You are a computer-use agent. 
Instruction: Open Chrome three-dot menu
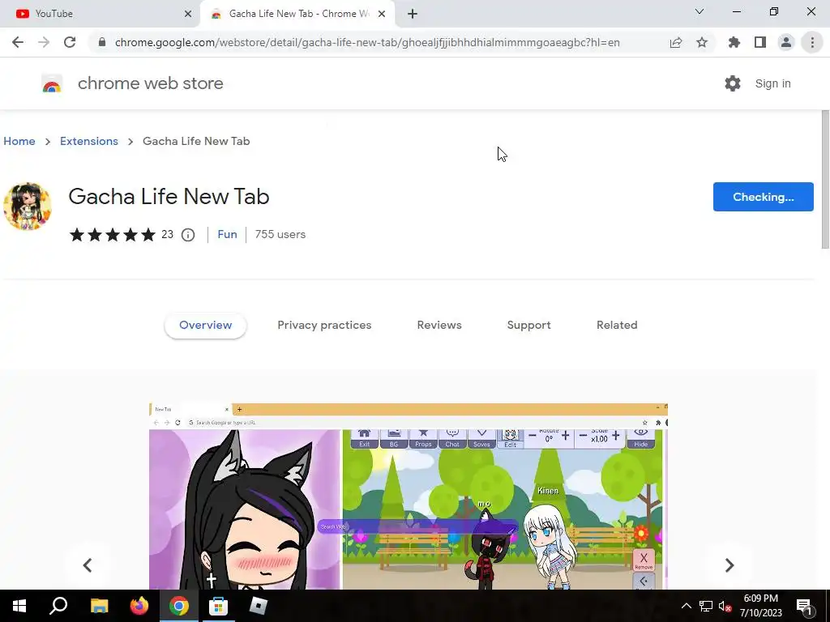[812, 42]
